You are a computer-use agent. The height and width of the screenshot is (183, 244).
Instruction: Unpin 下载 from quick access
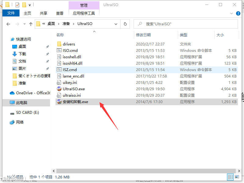tap(48, 54)
